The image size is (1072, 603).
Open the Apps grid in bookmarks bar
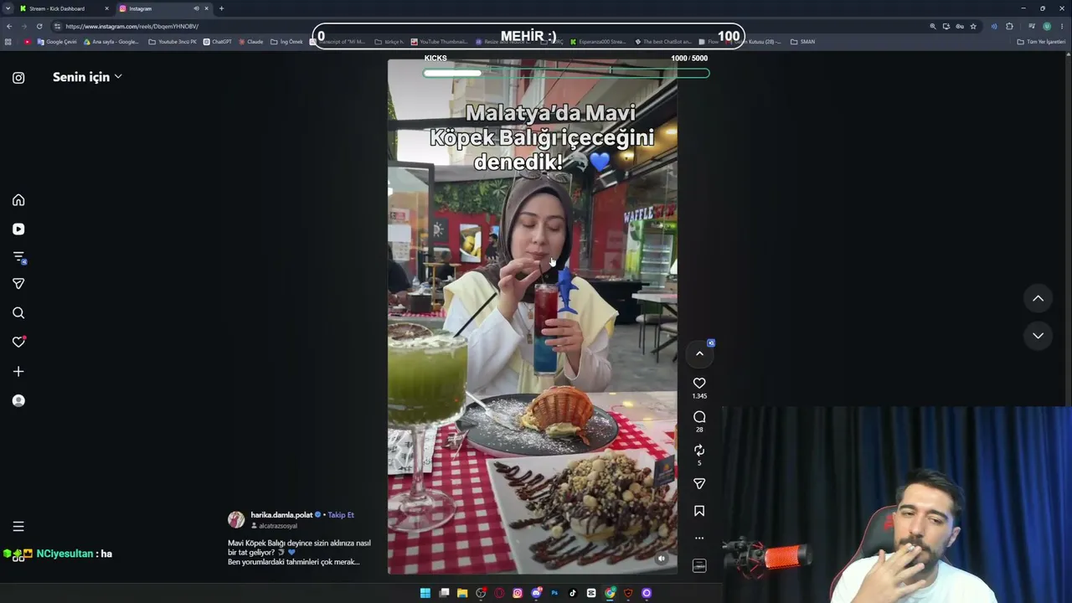pyautogui.click(x=9, y=42)
